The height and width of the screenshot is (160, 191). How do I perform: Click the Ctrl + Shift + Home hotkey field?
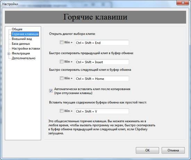[x=102, y=78]
